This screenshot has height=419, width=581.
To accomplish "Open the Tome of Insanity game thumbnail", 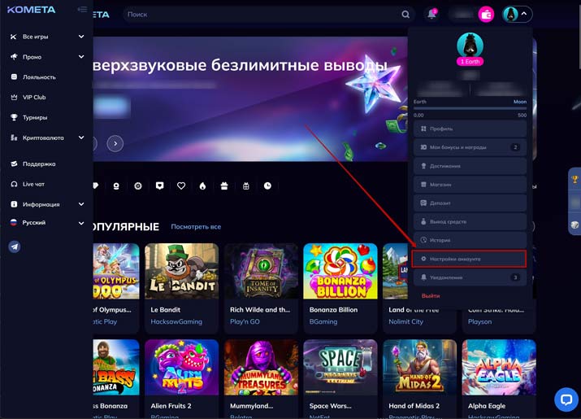I will [261, 271].
